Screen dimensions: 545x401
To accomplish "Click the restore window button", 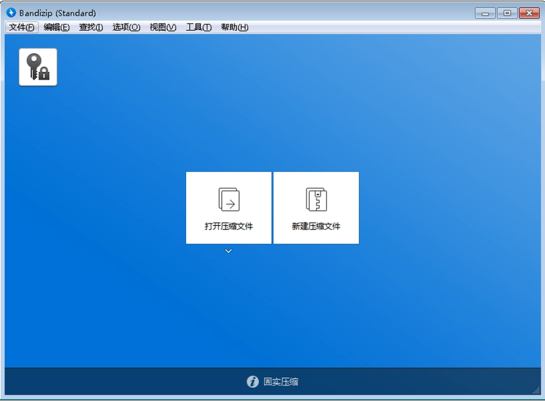I will tap(507, 13).
